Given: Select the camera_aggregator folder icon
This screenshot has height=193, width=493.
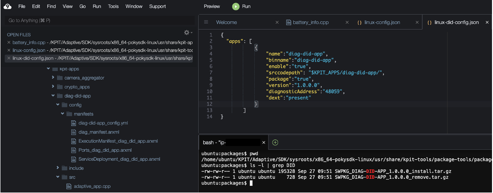Looking at the screenshot, I should [x=60, y=78].
